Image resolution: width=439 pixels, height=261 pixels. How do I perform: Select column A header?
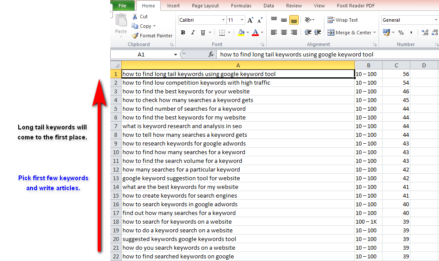pos(238,65)
